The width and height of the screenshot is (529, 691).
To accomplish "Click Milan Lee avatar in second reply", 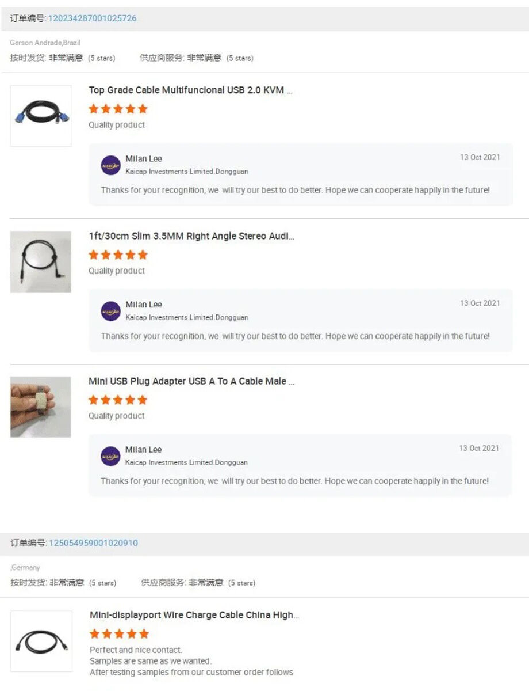I will click(x=111, y=311).
